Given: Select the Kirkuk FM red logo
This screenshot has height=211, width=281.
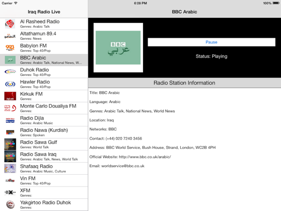Looking at the screenshot, I should coord(10,96).
